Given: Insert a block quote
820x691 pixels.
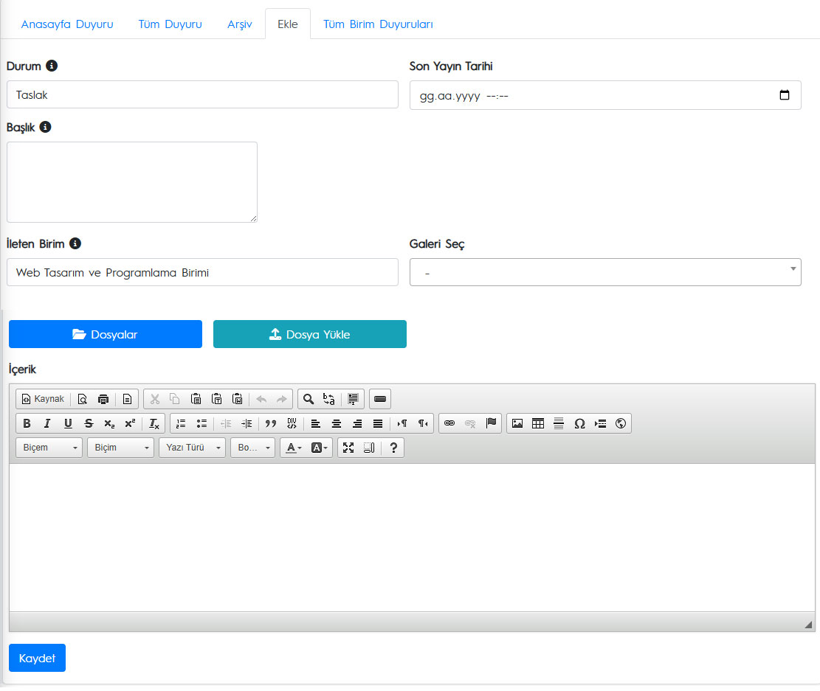Looking at the screenshot, I should (x=270, y=423).
